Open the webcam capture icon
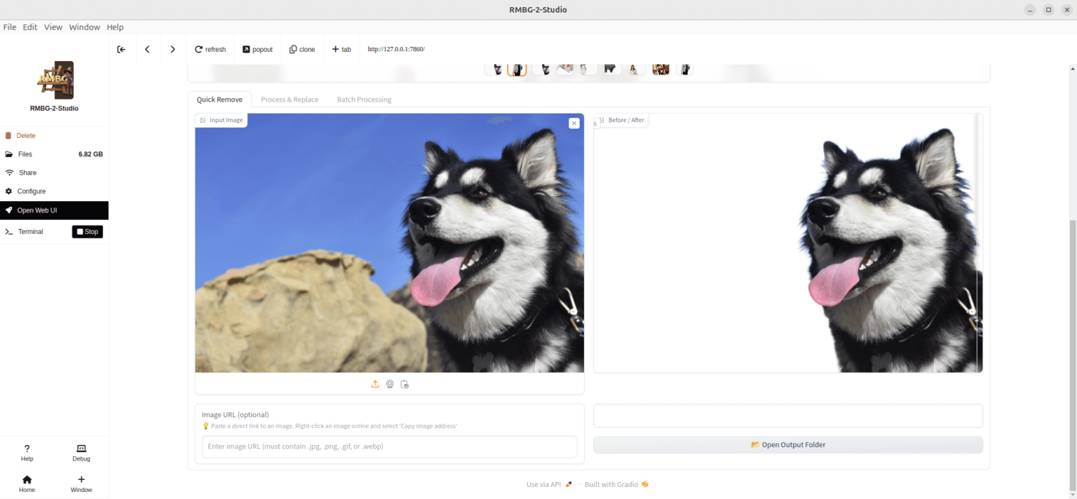This screenshot has height=499, width=1077. tap(390, 384)
